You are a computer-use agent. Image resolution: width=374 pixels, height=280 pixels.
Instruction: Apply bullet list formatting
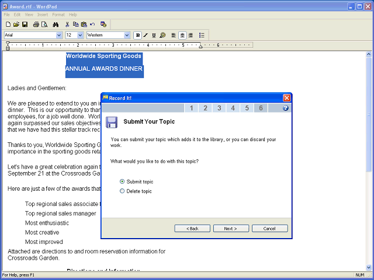tap(202, 35)
